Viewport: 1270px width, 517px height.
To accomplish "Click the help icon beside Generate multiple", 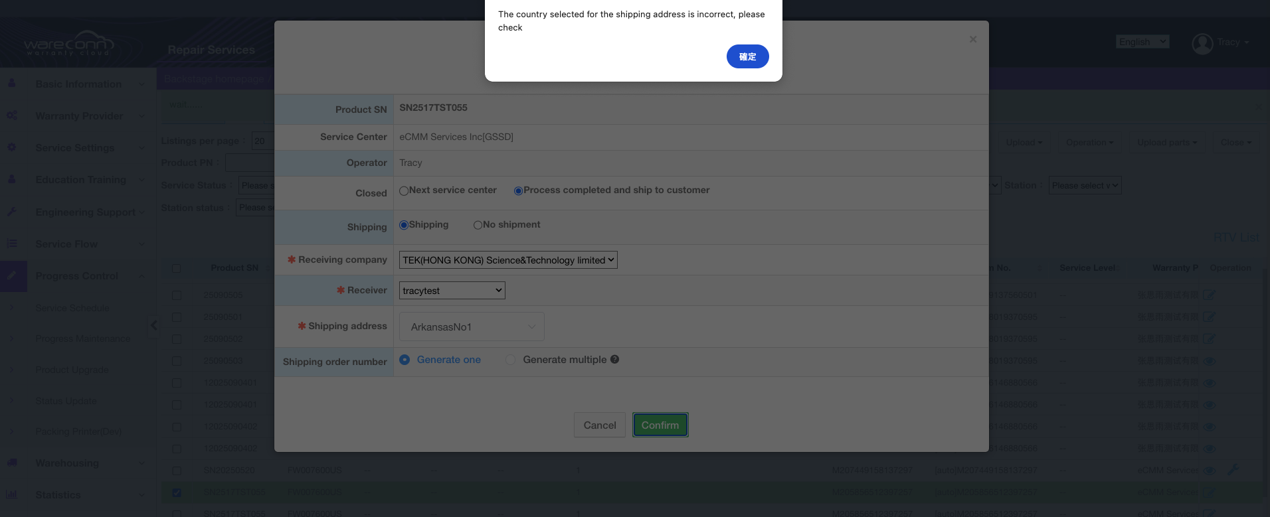I will pyautogui.click(x=614, y=360).
